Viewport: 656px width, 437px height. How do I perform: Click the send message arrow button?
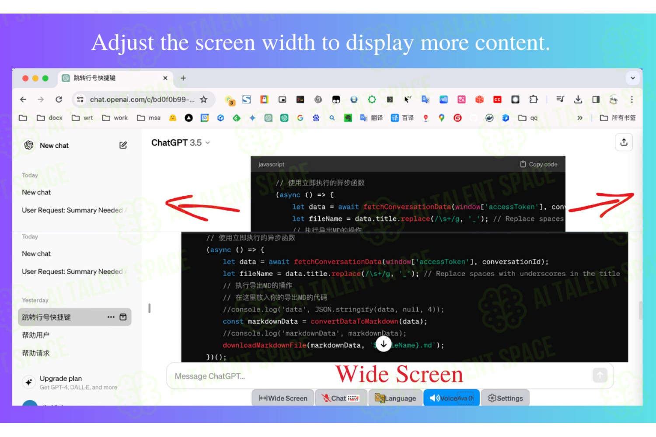point(600,375)
